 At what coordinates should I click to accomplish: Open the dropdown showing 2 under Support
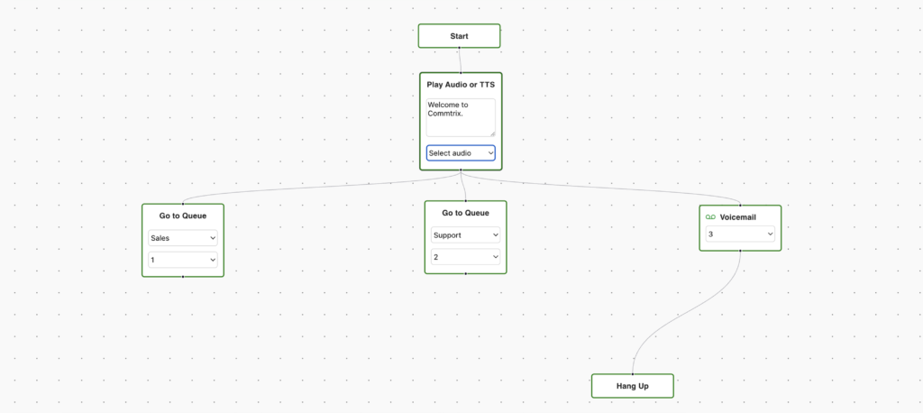pos(465,257)
